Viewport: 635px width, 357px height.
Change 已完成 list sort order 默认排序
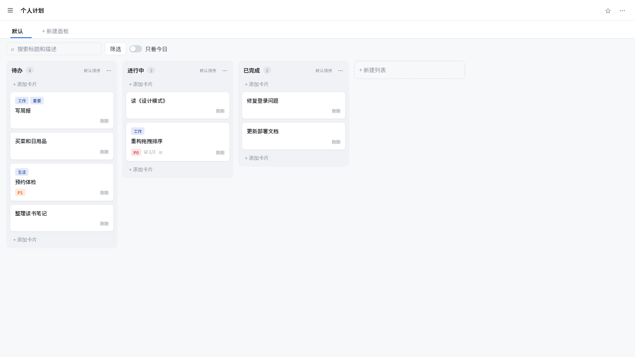[324, 71]
